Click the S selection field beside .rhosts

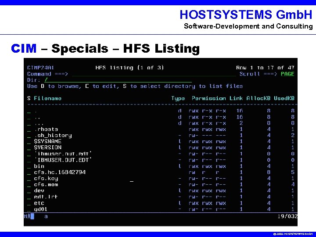tap(29, 129)
